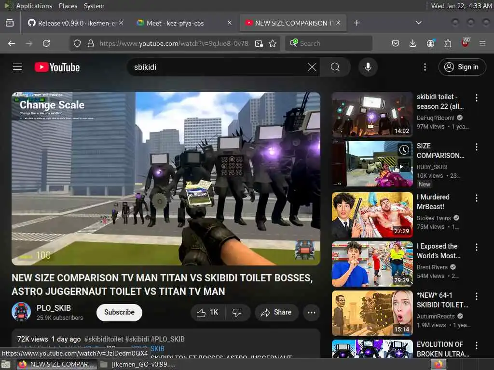Screen dimensions: 494x370
Task: Clear the 'sbikidi' search text
Action: click(312, 67)
